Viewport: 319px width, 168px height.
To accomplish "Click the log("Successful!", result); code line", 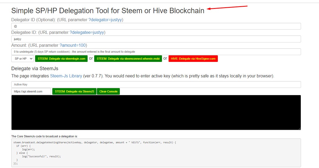I will click(42, 156).
